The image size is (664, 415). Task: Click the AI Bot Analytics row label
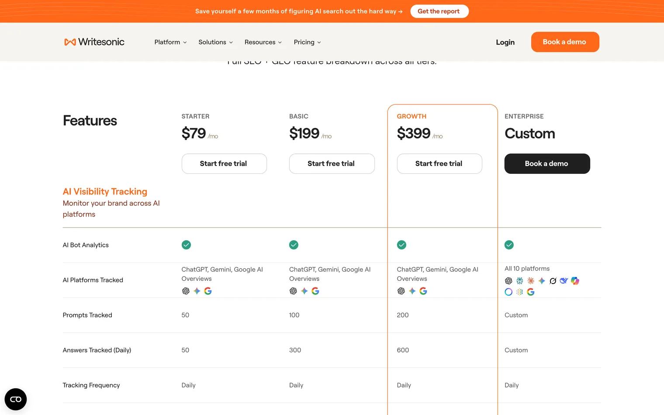[86, 245]
